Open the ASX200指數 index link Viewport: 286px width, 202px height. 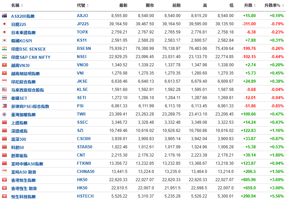pos(23,16)
